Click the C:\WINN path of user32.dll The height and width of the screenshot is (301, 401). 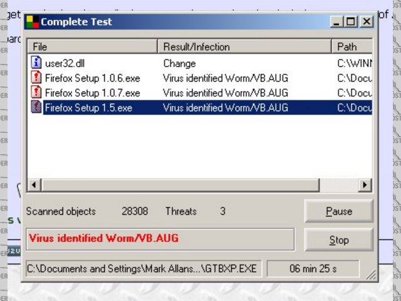[x=355, y=63]
